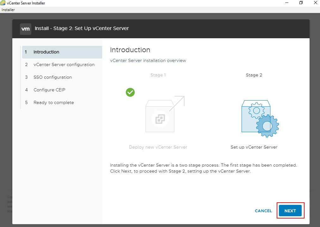320x227 pixels.
Task: Select the Ready to complete step
Action: tap(62, 103)
